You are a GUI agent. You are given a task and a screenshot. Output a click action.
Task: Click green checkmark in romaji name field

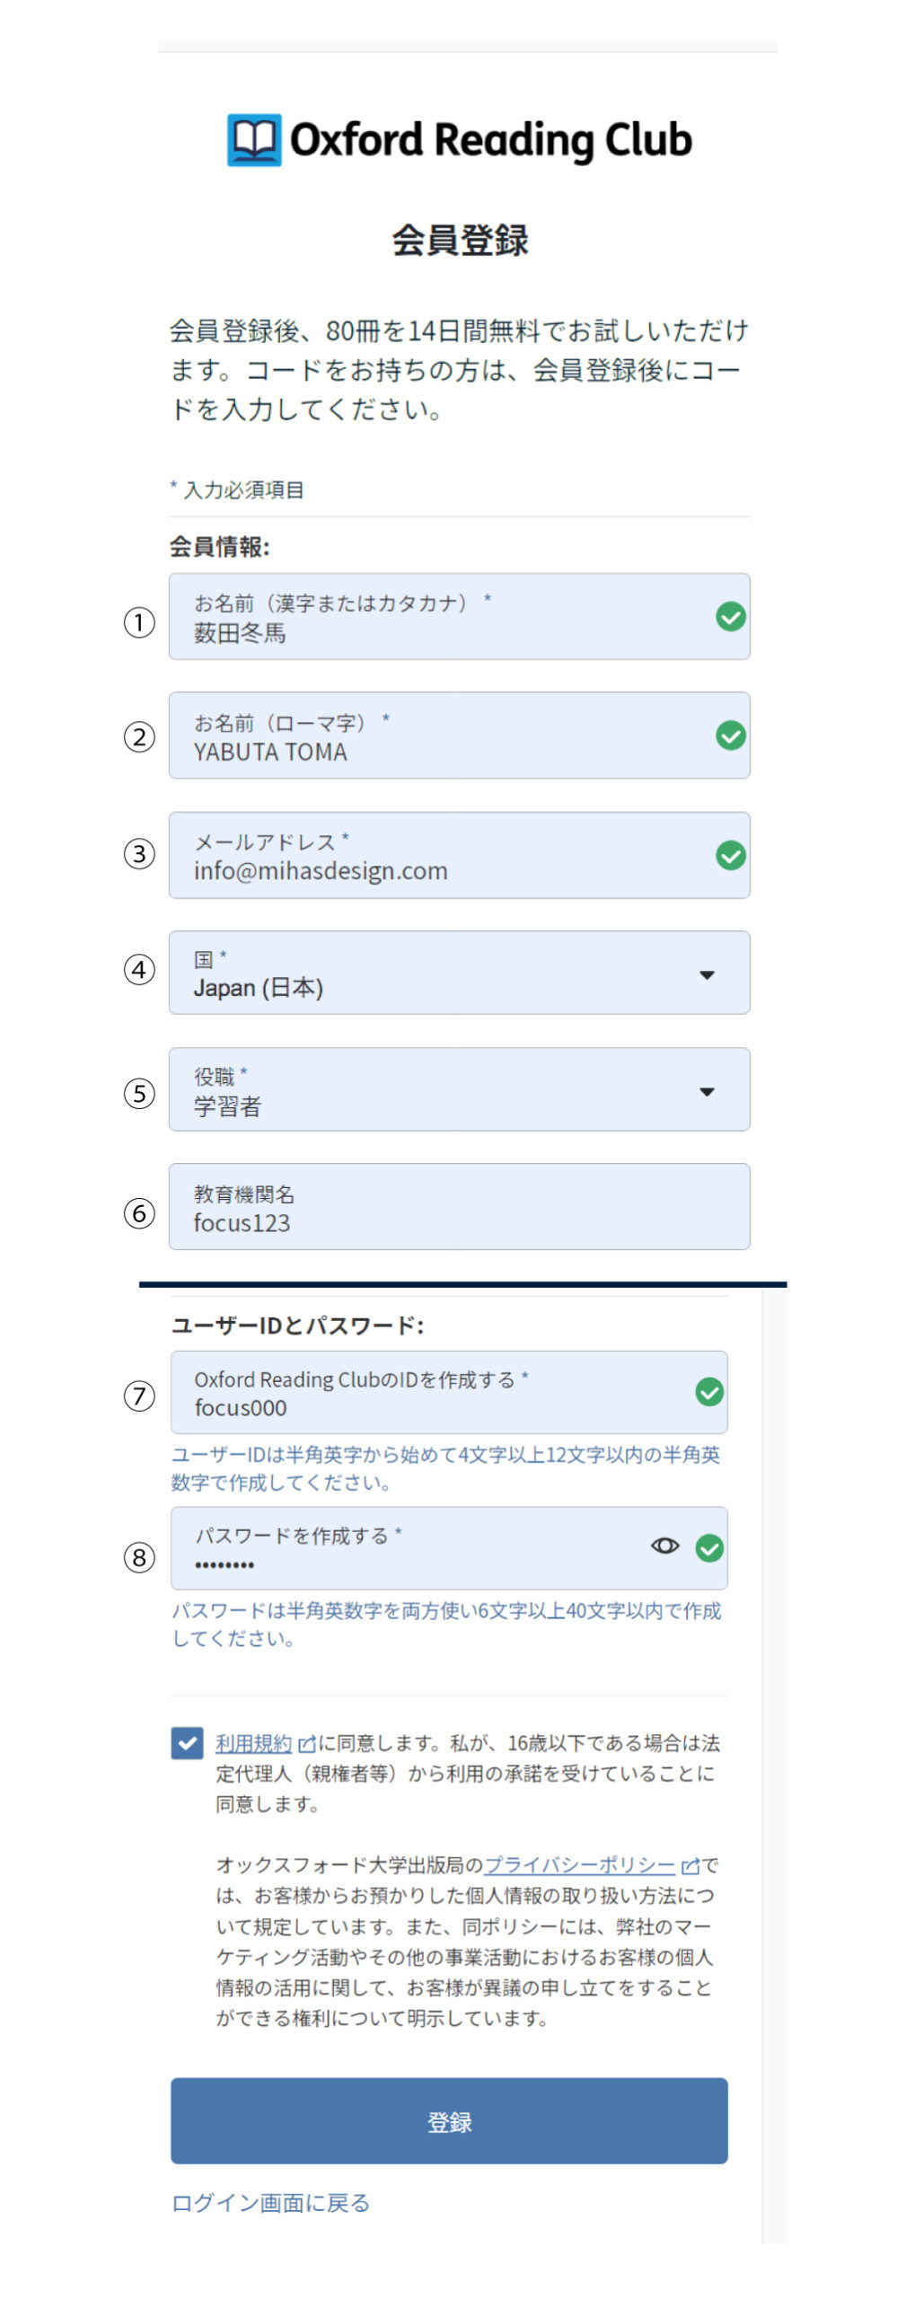point(730,736)
